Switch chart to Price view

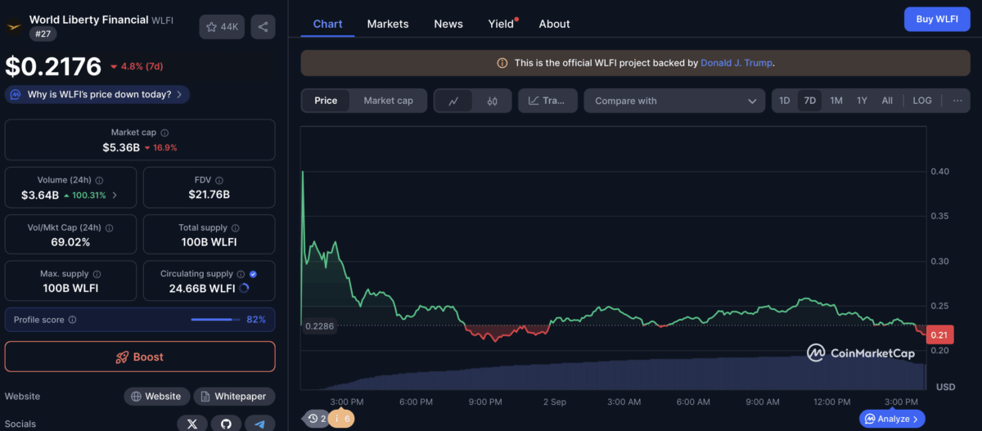point(326,101)
